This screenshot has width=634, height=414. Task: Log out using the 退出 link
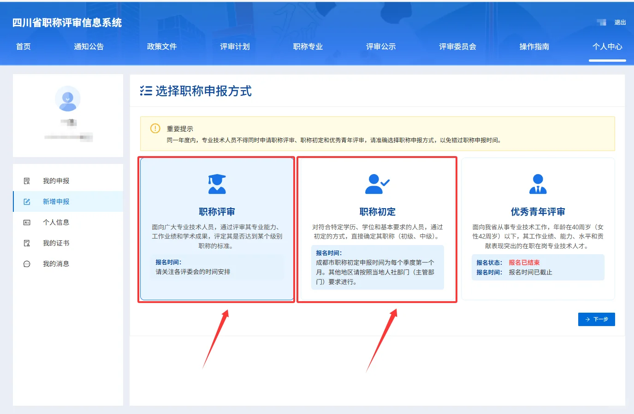(619, 22)
